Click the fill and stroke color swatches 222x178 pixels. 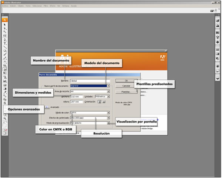coord(5,126)
